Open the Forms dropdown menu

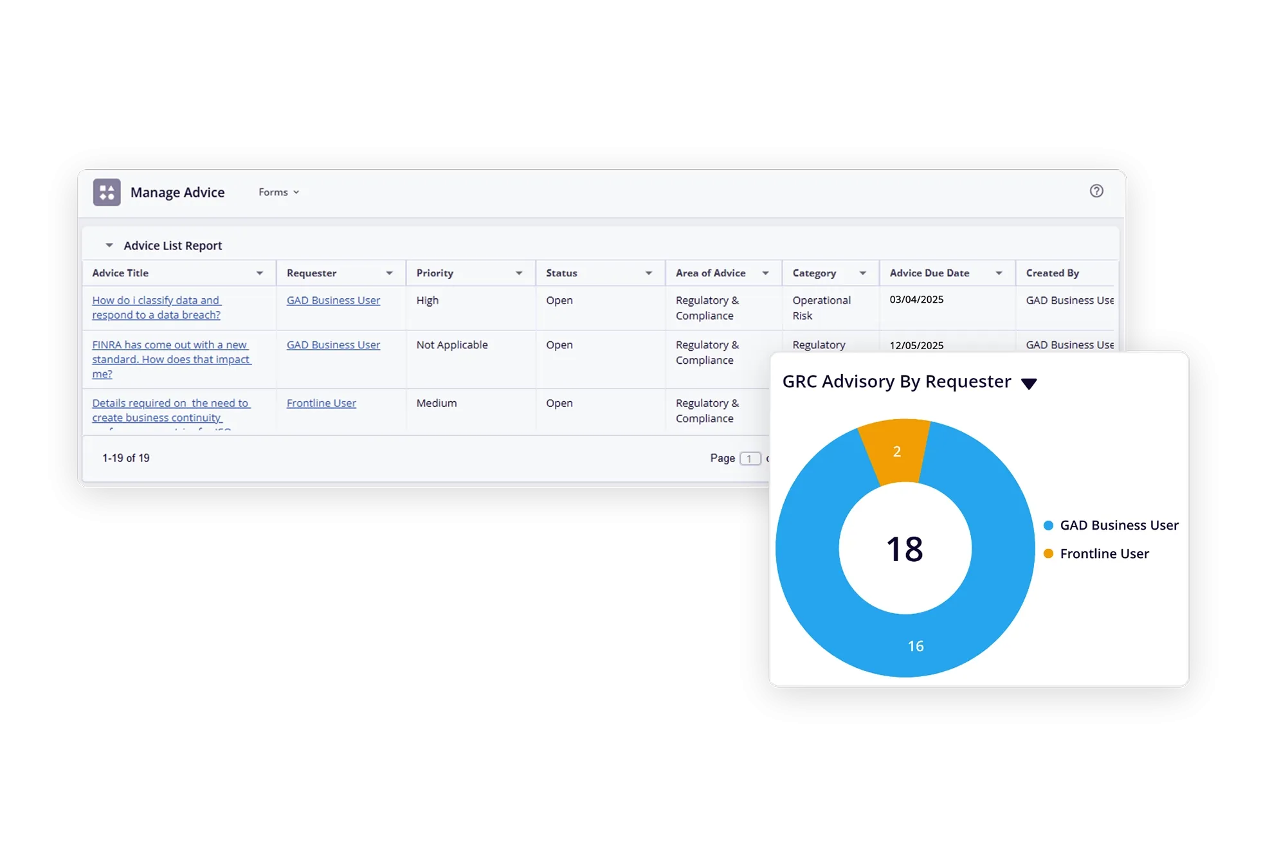(x=278, y=192)
